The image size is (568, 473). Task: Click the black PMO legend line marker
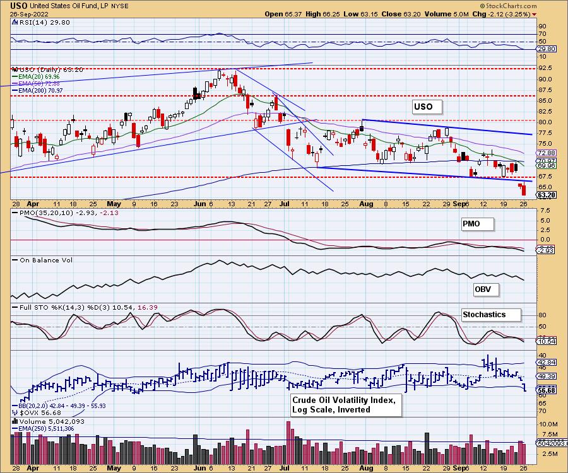(x=15, y=213)
